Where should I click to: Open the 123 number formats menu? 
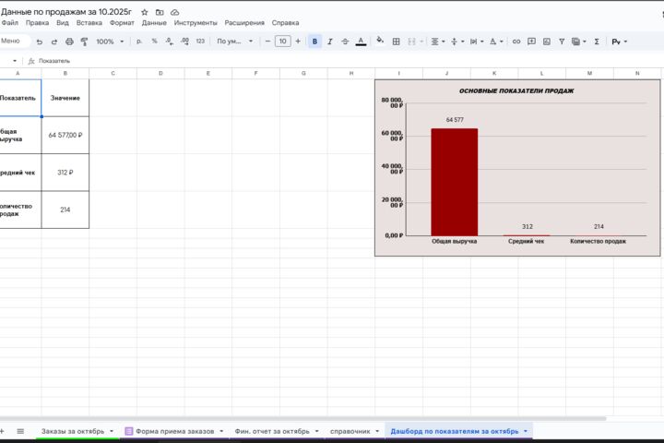click(200, 42)
